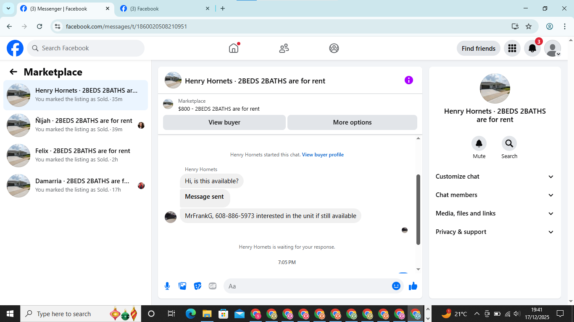Open the notifications bell with 3 badge
574x322 pixels.
point(532,48)
